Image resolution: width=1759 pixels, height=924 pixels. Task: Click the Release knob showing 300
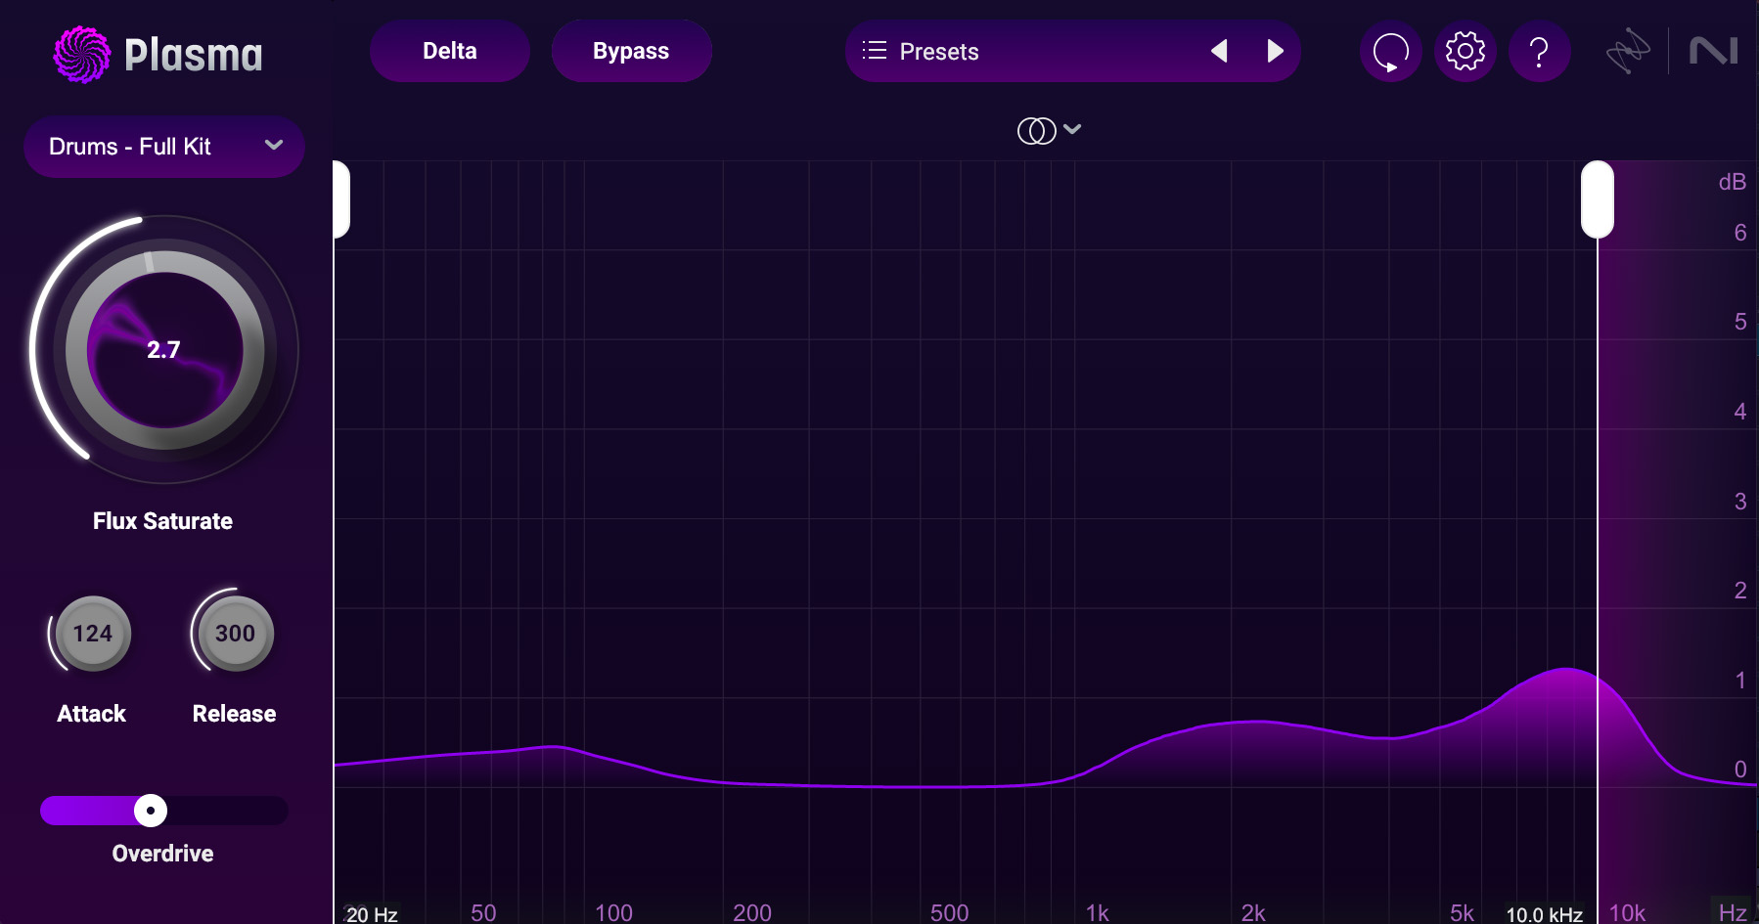[x=235, y=634]
